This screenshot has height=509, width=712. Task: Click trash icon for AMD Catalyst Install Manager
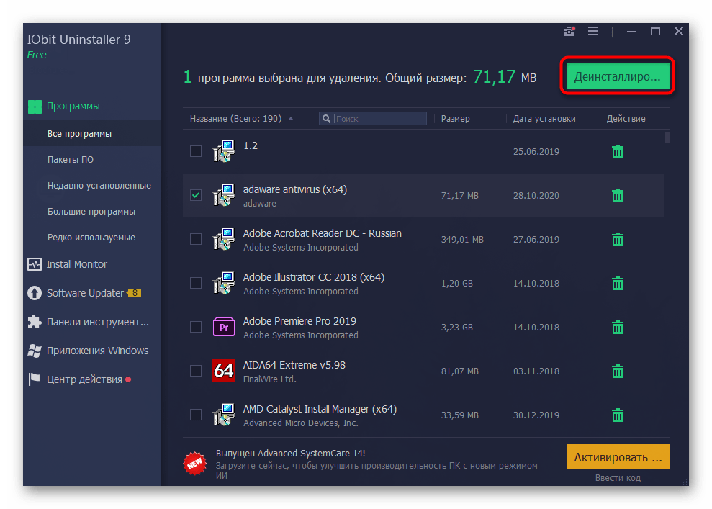(x=617, y=415)
